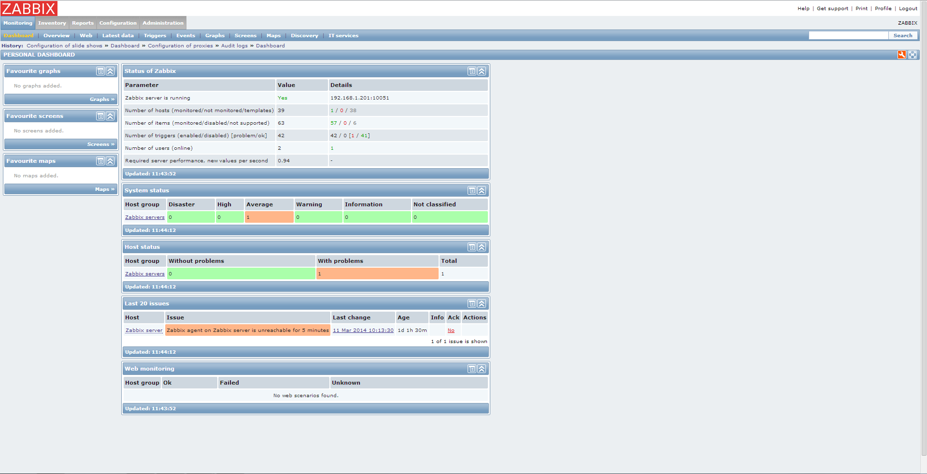Click the ZABBIX logo
This screenshot has width=927, height=474.
(x=29, y=9)
